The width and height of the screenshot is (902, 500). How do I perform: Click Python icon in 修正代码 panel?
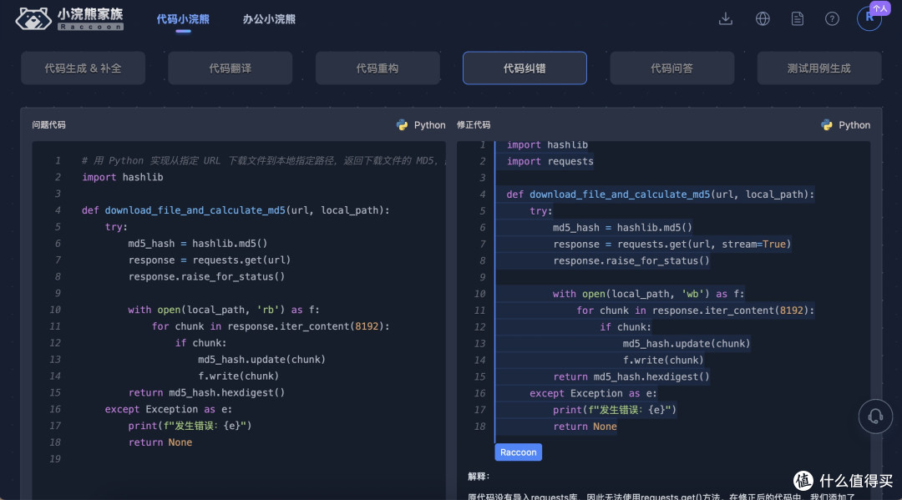(x=827, y=124)
